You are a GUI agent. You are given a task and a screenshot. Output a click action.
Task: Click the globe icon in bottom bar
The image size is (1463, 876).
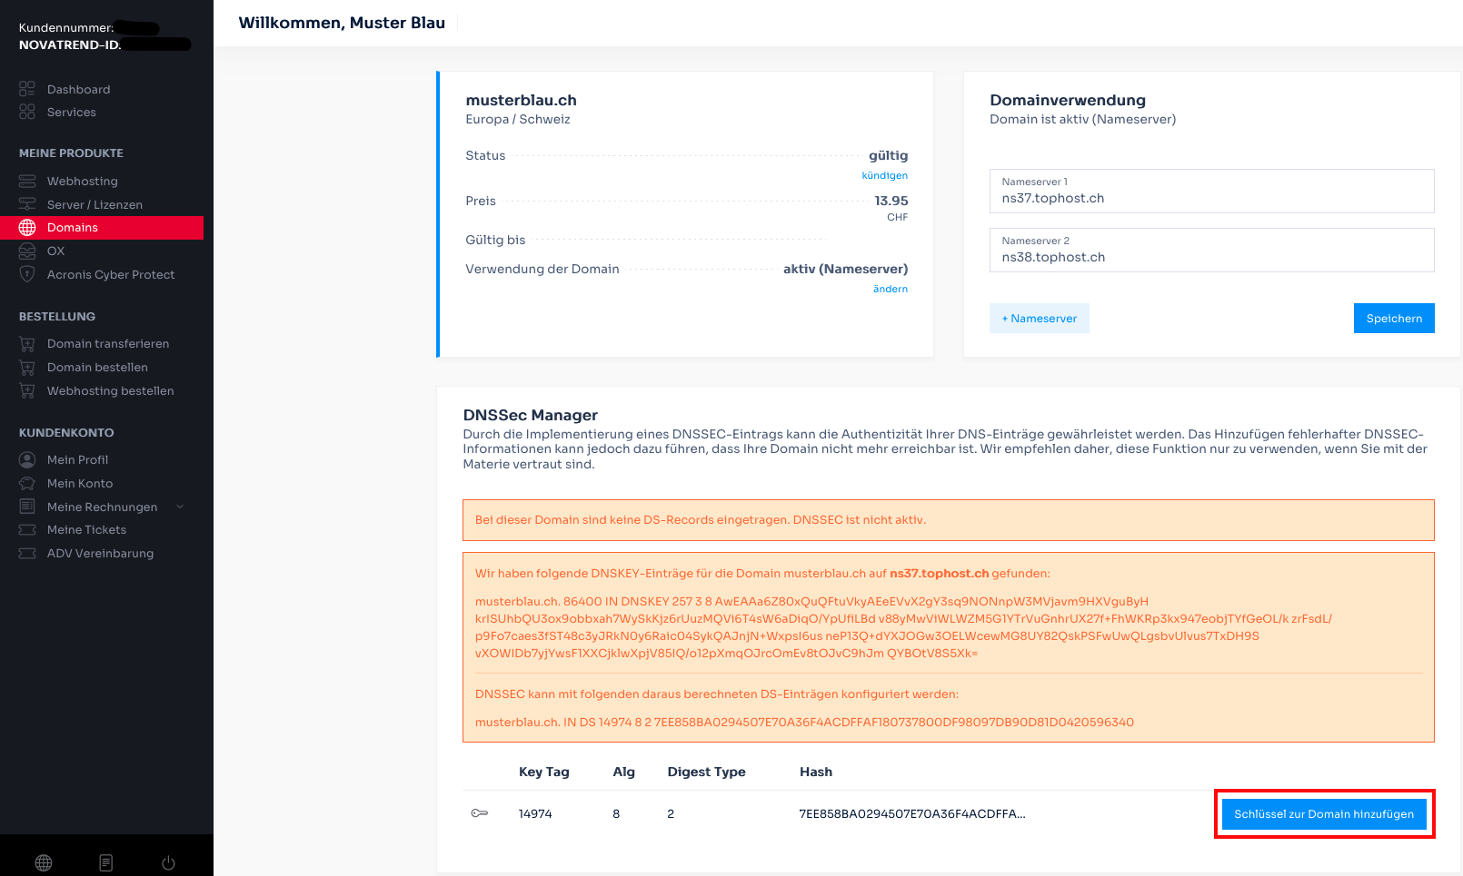(44, 862)
